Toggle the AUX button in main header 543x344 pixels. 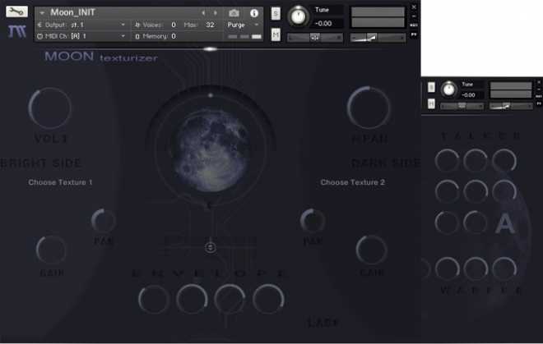click(414, 25)
